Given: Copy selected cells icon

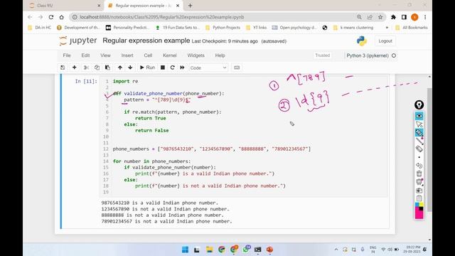Looking at the screenshot, I should click(x=97, y=68).
